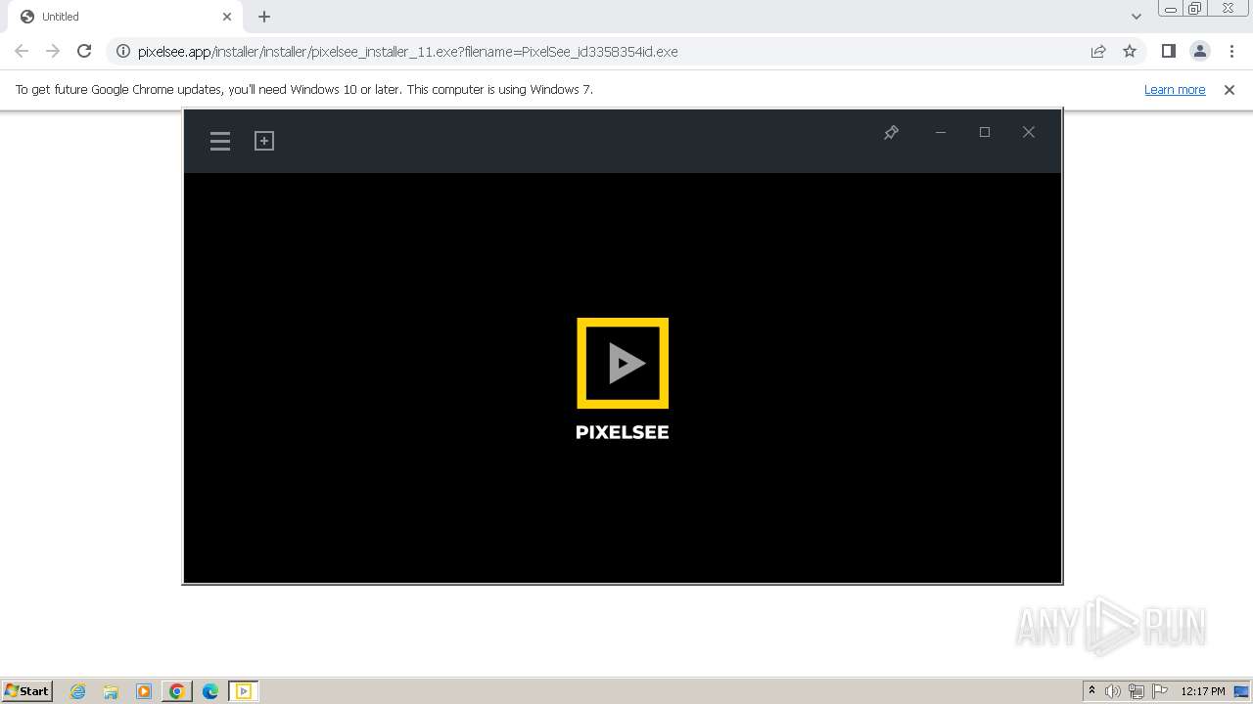The width and height of the screenshot is (1253, 704).
Task: Open the Learn more link
Action: (x=1175, y=89)
